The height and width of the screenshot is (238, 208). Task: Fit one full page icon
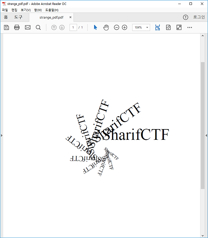tap(168, 27)
